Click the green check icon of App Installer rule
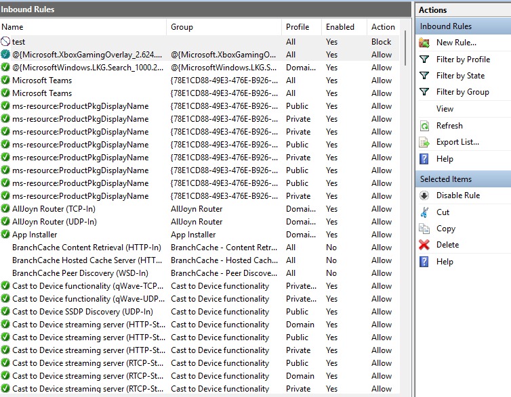The image size is (511, 397). point(5,235)
